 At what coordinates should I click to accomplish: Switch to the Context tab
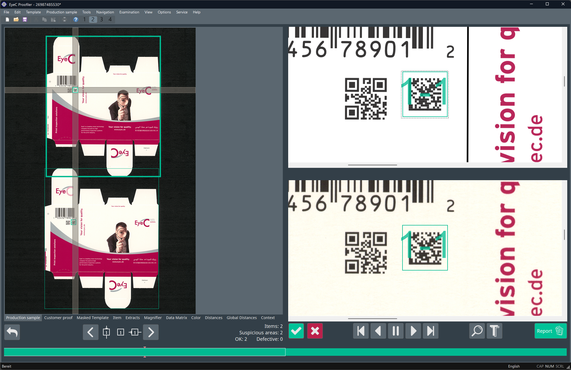point(268,318)
